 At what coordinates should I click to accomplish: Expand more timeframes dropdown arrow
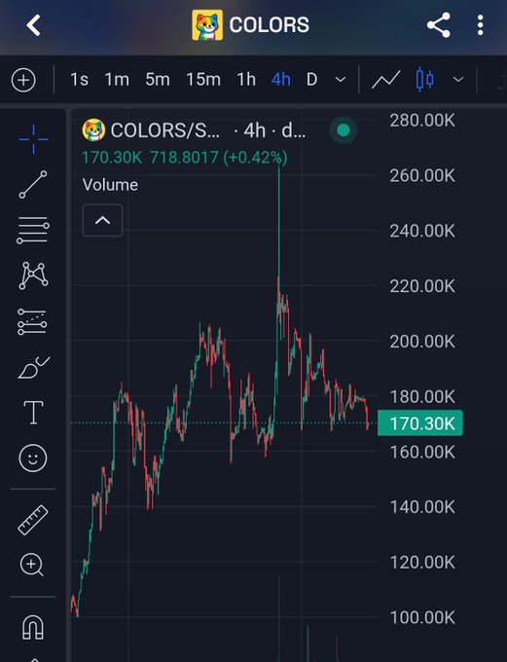tap(341, 80)
